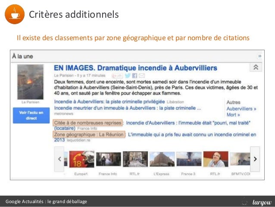Image resolution: width=275 pixels, height=207 pixels.
Task: Click the Critères additionnels slide title
Action: pos(74,14)
